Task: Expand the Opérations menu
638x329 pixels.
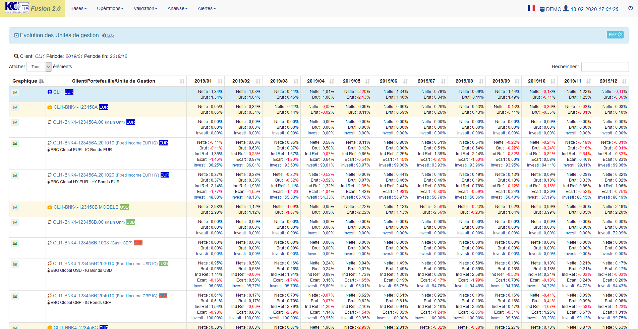Action: pos(110,8)
